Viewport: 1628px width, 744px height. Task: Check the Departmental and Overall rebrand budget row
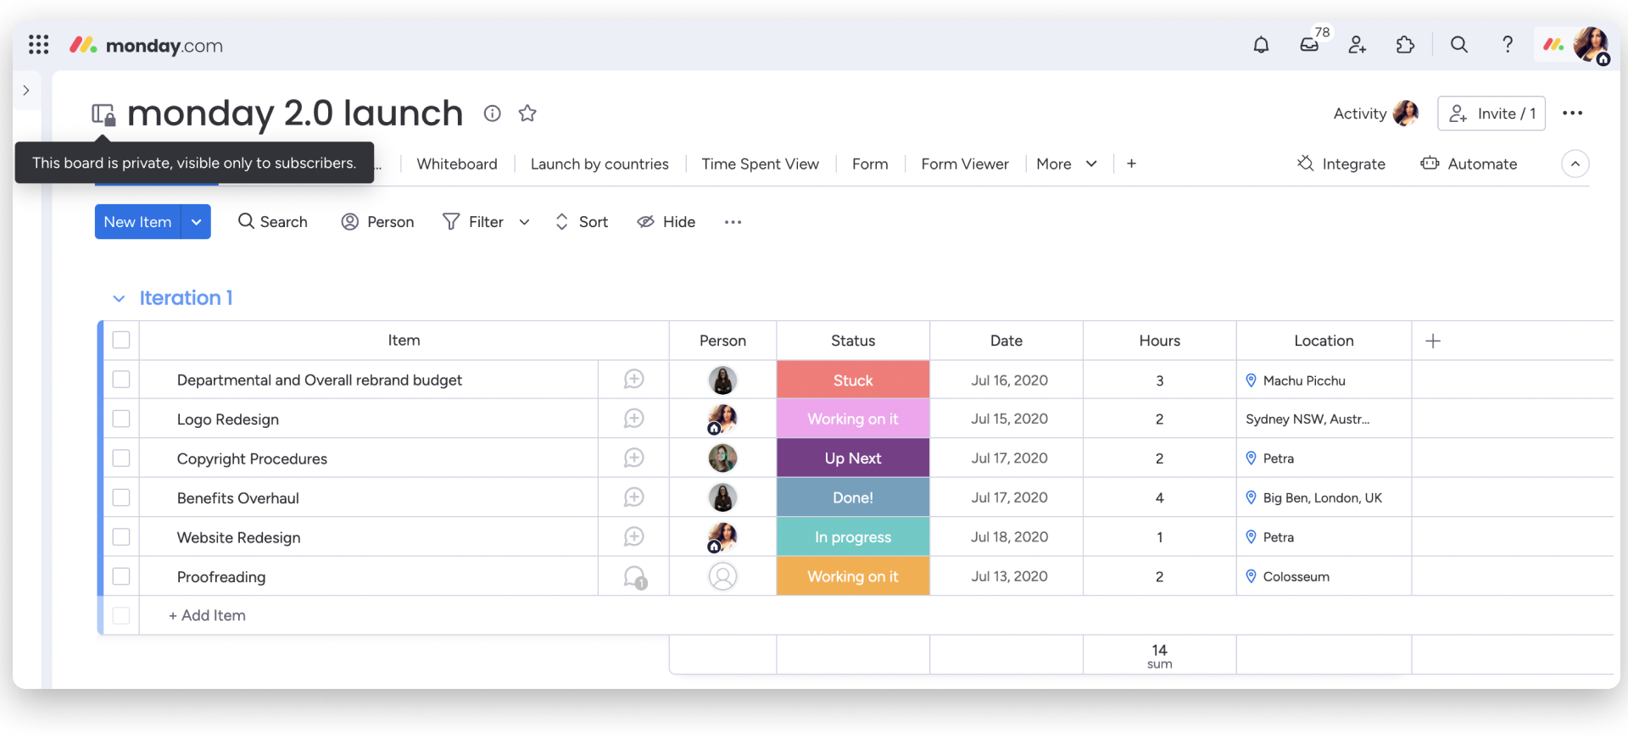pyautogui.click(x=121, y=380)
